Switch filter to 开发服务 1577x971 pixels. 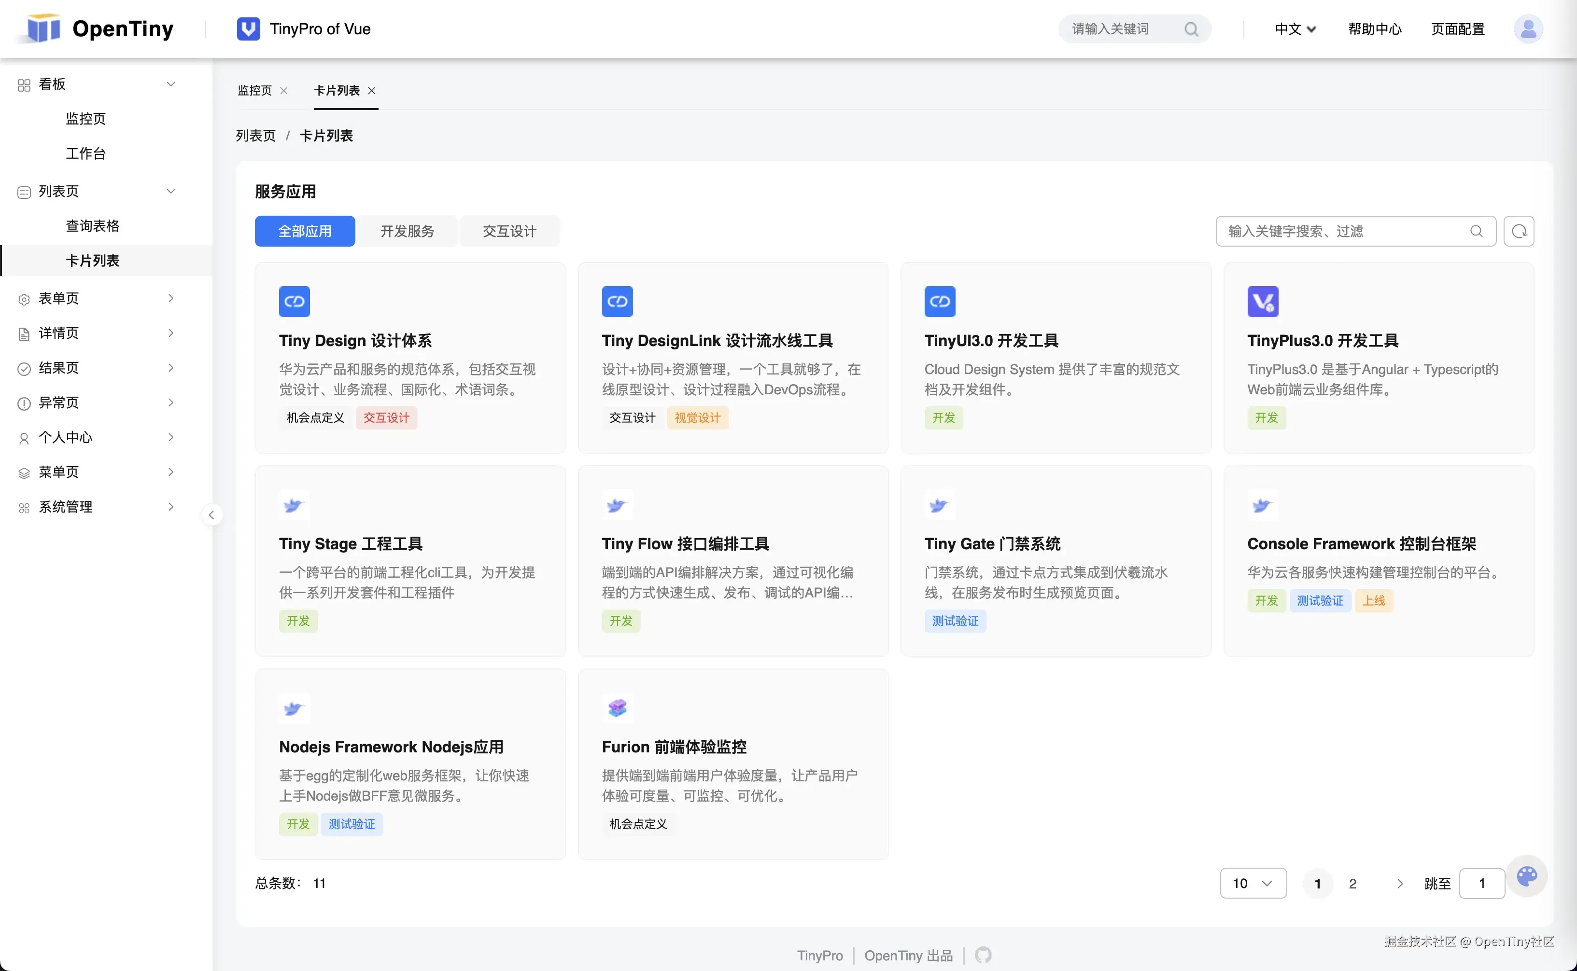(407, 231)
